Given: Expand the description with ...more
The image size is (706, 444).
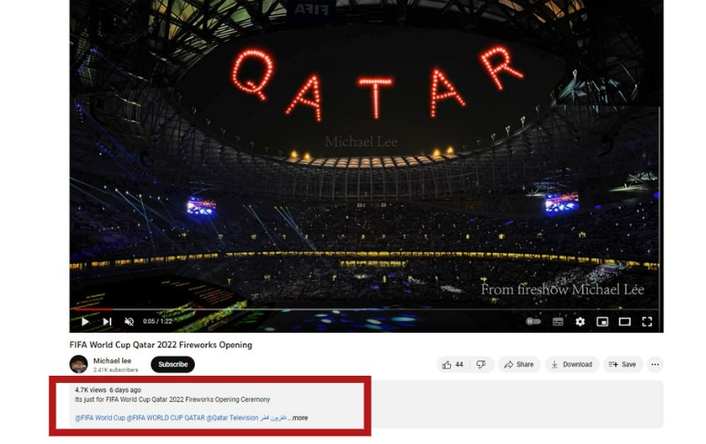Looking at the screenshot, I should [x=298, y=418].
